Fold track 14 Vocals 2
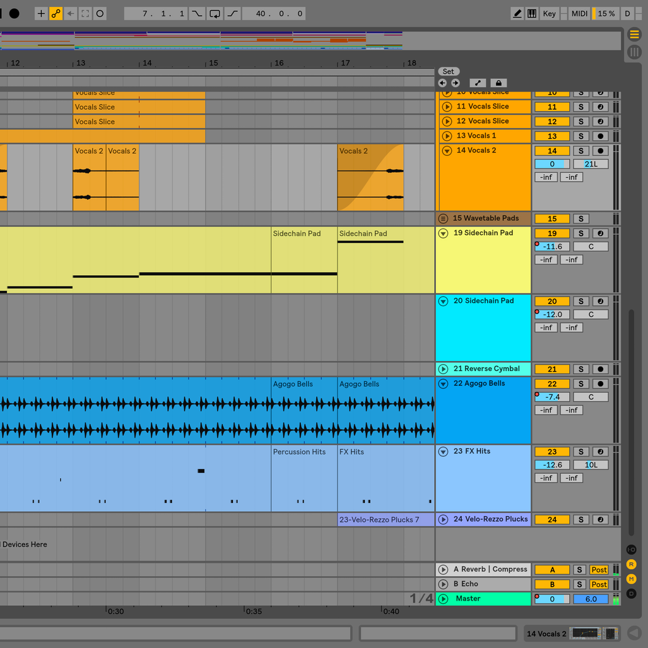 447,151
